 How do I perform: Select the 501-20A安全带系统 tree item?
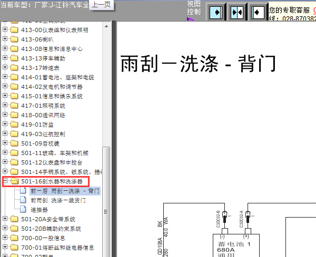(48, 219)
